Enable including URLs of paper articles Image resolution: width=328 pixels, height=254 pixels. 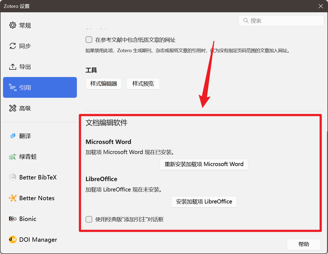click(89, 40)
